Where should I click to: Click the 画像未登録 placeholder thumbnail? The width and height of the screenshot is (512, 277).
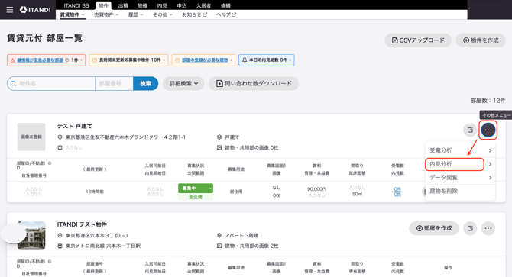(x=31, y=137)
